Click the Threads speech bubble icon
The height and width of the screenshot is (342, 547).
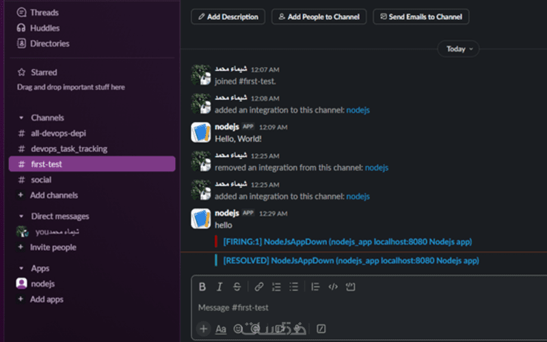pyautogui.click(x=21, y=12)
